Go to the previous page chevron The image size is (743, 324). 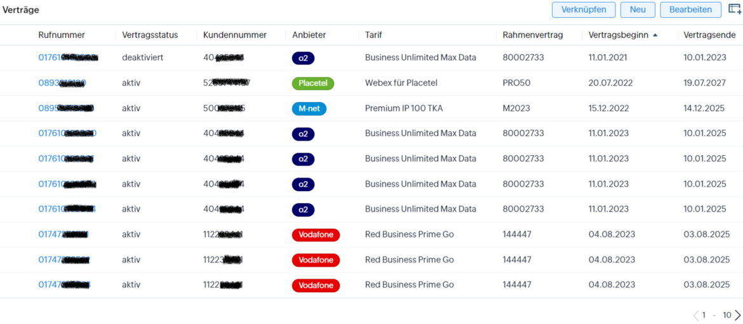pyautogui.click(x=696, y=315)
